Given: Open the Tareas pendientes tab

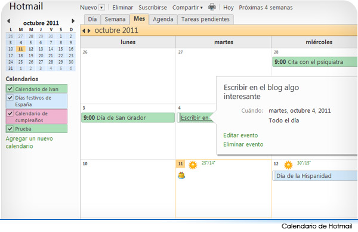Looking at the screenshot, I should [205, 19].
